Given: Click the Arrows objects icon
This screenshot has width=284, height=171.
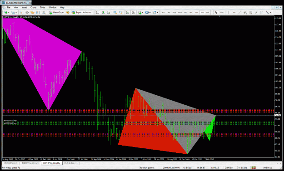Looking at the screenshot, I should 267,12.
